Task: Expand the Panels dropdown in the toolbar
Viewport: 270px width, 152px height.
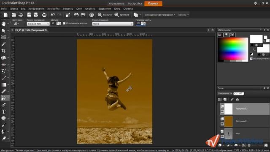Action: click(x=183, y=15)
